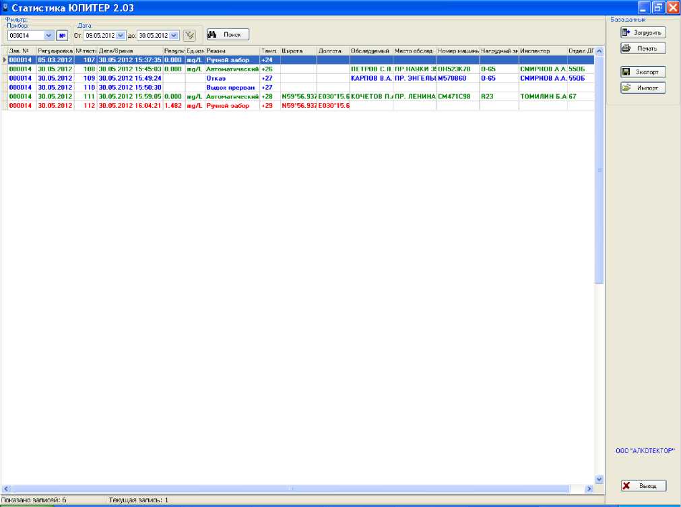681x507 pixels.
Task: Click the scroll down arrow of the table
Action: [599, 479]
